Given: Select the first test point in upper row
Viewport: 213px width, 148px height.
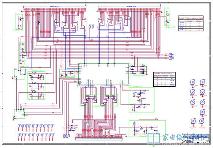Looking at the screenshot, I should click(x=19, y=126).
